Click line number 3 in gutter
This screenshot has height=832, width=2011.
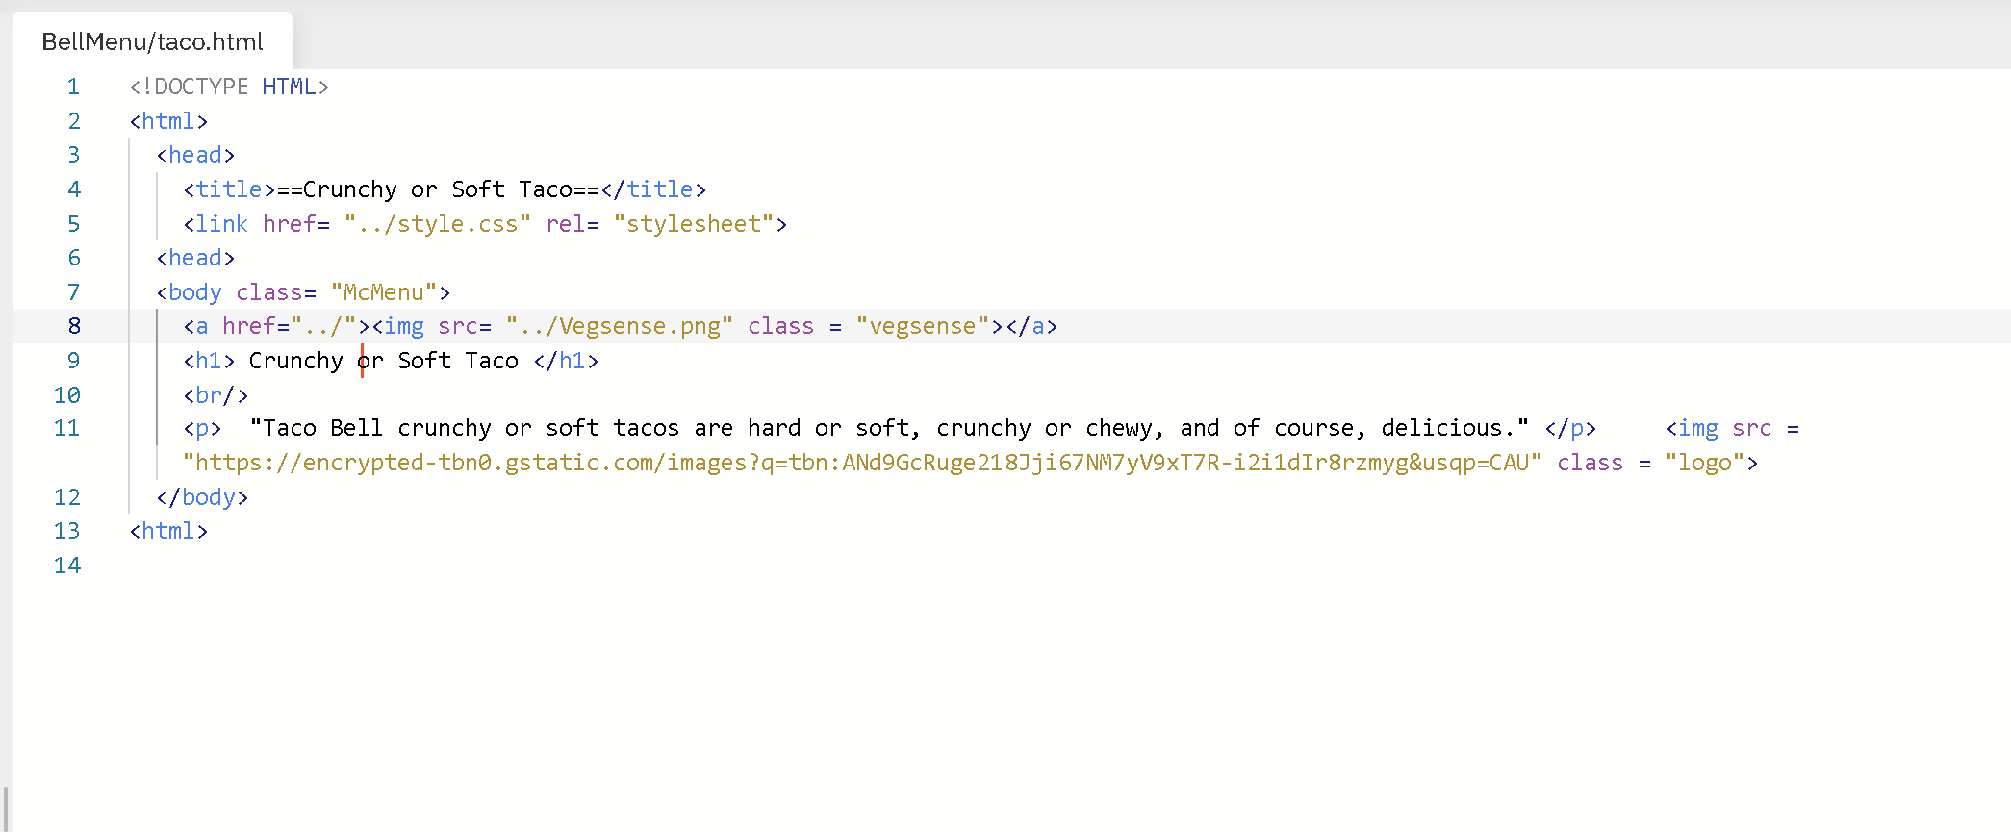point(73,155)
